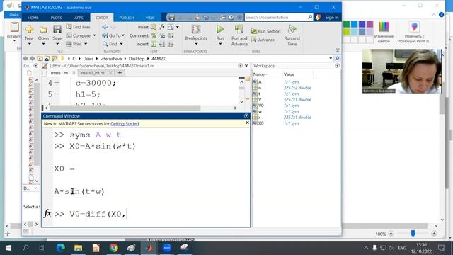Screen dimensions: 453x255
Task: Switch to the PUBLISH ribbon tab
Action: click(127, 18)
